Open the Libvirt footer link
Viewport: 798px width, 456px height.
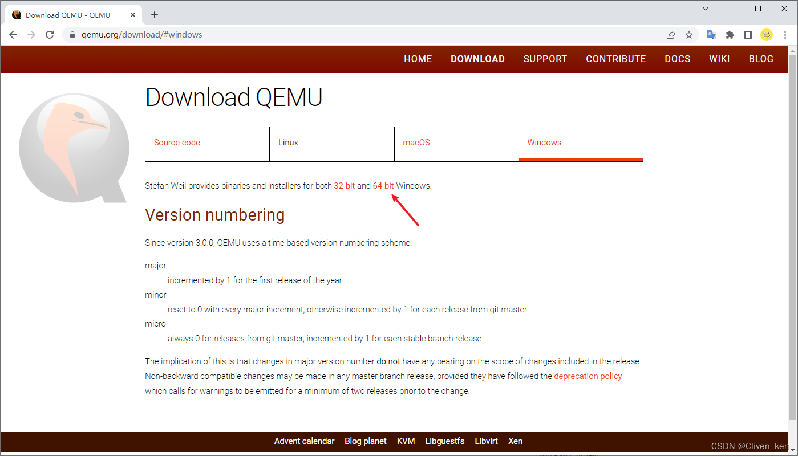click(x=486, y=441)
